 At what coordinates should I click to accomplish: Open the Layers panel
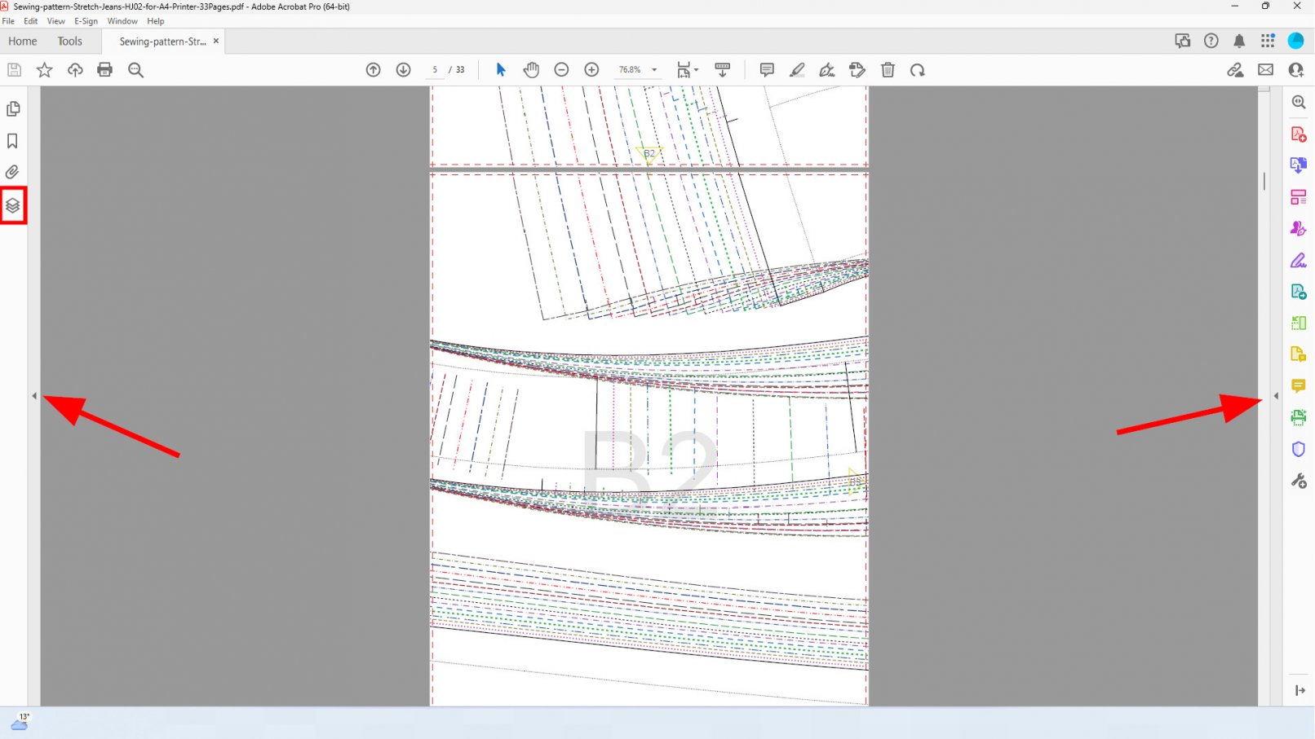[12, 205]
